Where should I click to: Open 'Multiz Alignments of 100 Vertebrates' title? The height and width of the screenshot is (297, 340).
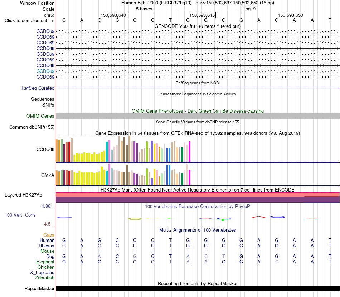click(x=198, y=230)
